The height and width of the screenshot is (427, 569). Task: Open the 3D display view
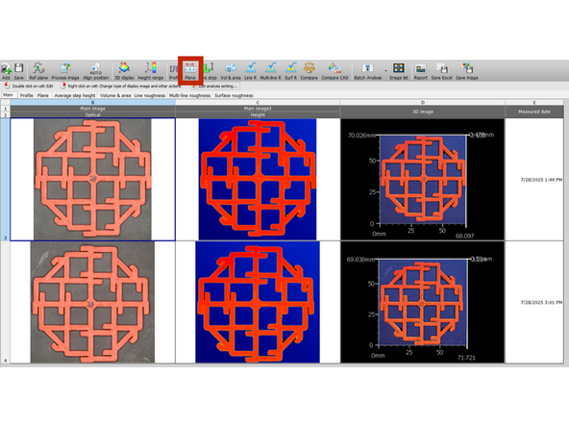(125, 71)
